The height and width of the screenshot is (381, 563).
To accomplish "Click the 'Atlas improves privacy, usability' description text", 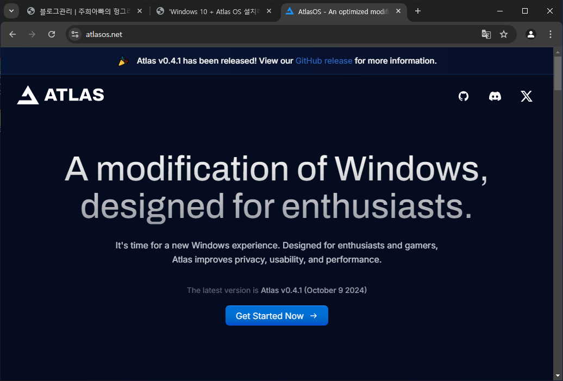I will (x=277, y=259).
